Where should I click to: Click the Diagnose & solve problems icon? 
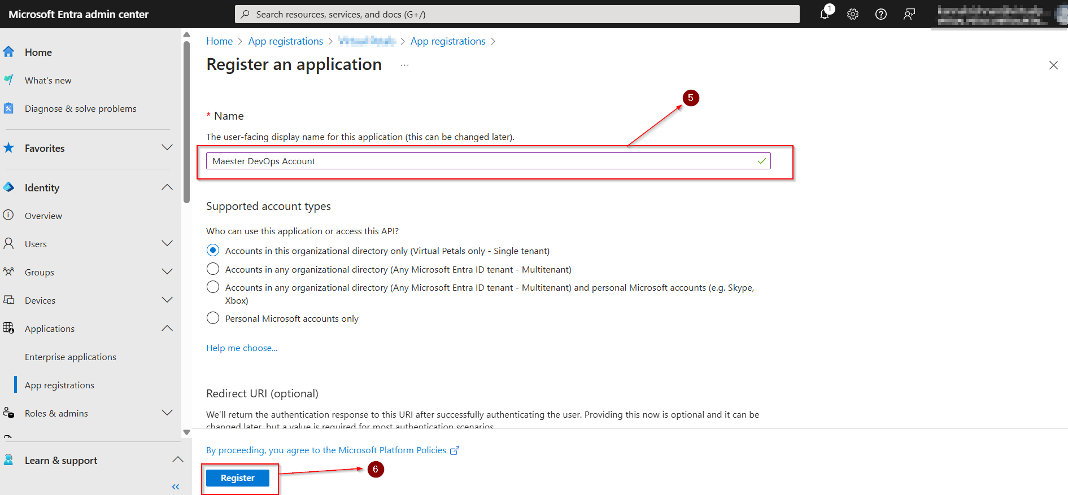(8, 108)
